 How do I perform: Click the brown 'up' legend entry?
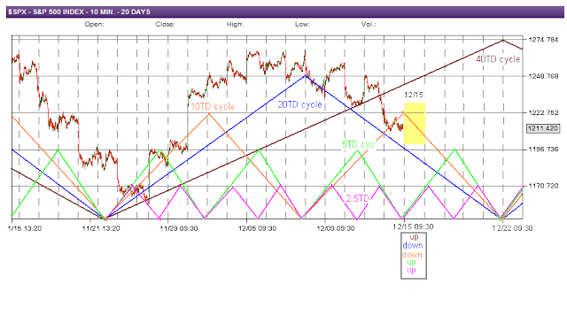414,237
